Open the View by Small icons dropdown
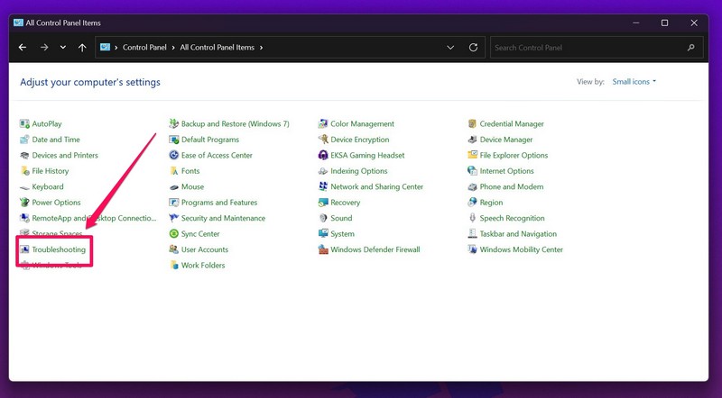Viewport: 722px width, 398px height. click(632, 82)
